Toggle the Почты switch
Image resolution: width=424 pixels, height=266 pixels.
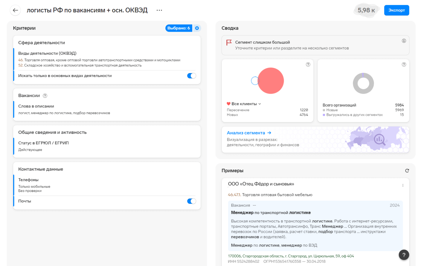[192, 201]
